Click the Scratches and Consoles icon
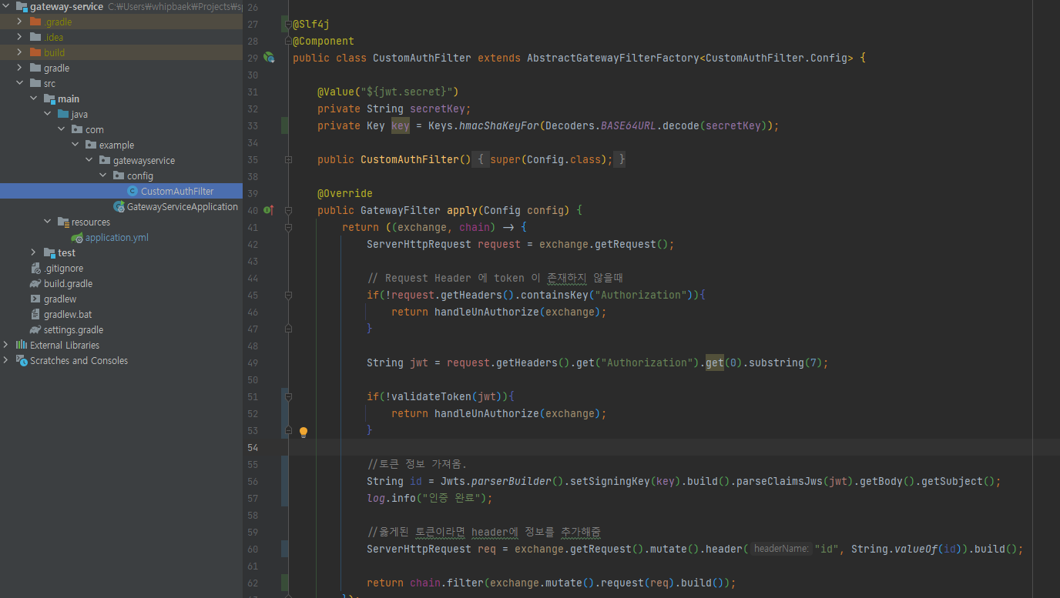1060x598 pixels. (x=22, y=360)
